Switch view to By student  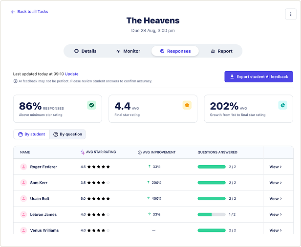pyautogui.click(x=31, y=134)
